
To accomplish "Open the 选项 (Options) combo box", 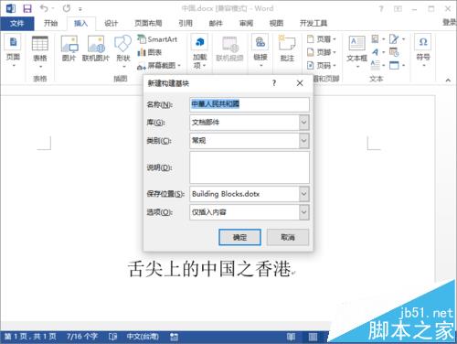I will coord(250,212).
